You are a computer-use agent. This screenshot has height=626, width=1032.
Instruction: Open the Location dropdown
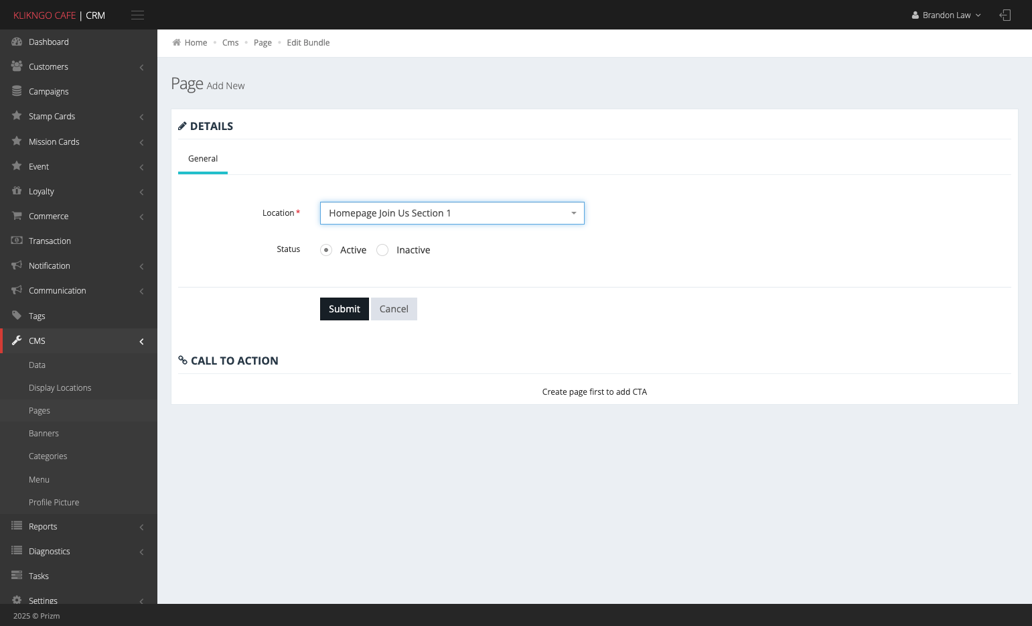pos(452,213)
